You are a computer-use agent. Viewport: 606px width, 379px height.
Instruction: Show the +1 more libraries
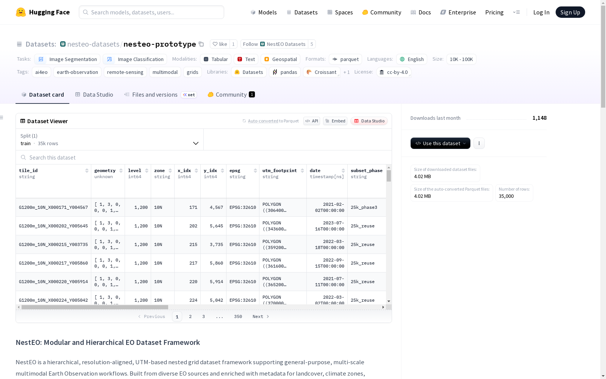[x=347, y=72]
